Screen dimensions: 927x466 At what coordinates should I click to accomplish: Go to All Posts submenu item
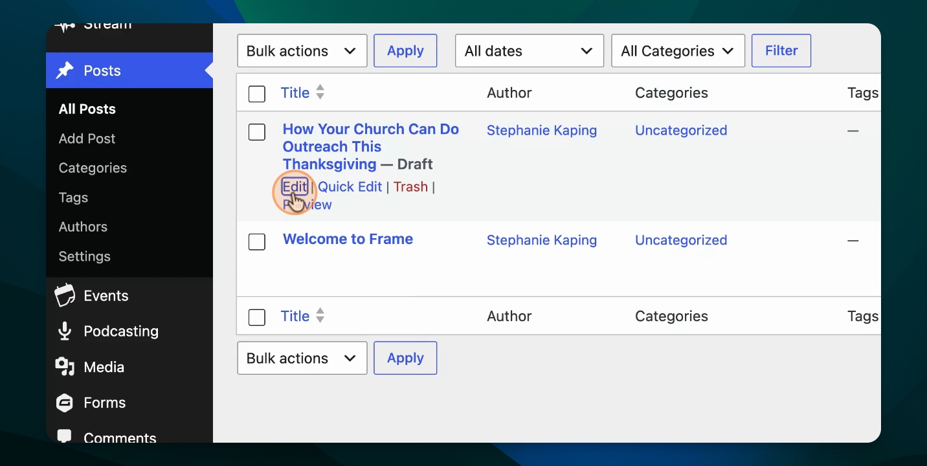pos(87,109)
